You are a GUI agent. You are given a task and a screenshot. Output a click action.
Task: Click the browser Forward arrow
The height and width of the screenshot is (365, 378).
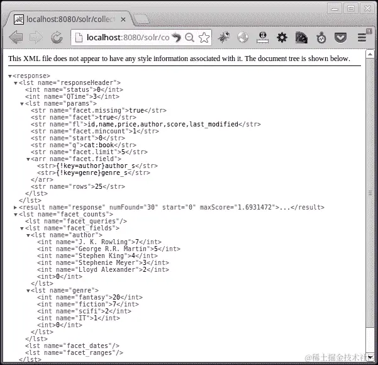pos(36,37)
